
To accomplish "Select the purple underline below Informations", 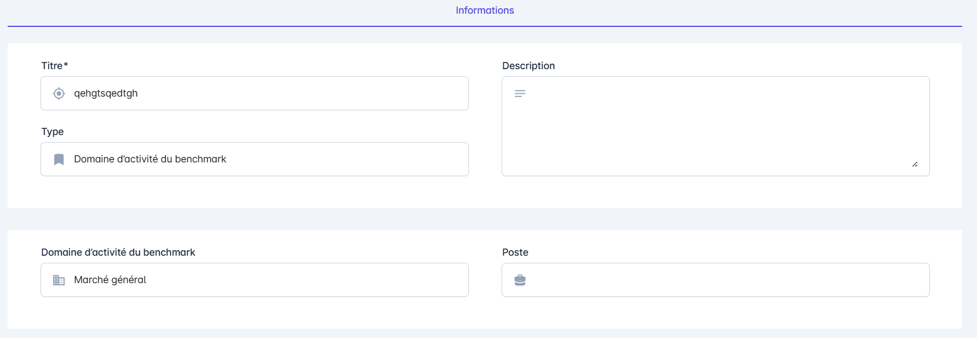I will coord(485,26).
